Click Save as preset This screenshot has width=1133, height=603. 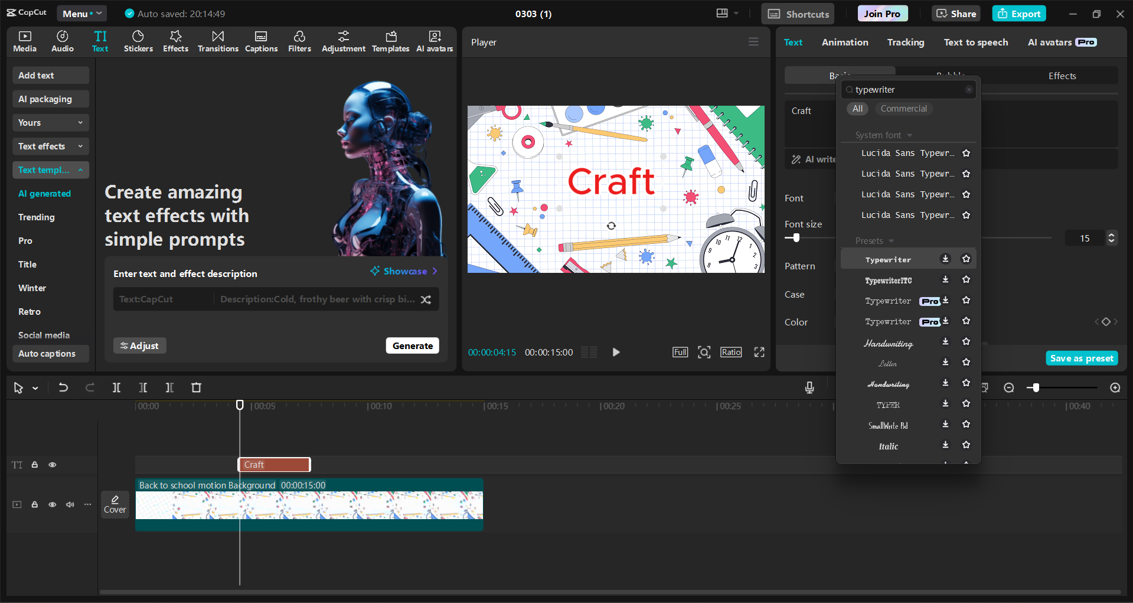pyautogui.click(x=1081, y=358)
